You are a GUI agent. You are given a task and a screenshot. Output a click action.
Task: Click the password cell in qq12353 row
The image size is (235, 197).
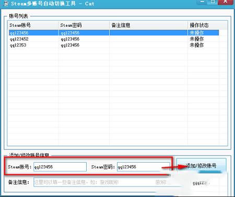70,45
